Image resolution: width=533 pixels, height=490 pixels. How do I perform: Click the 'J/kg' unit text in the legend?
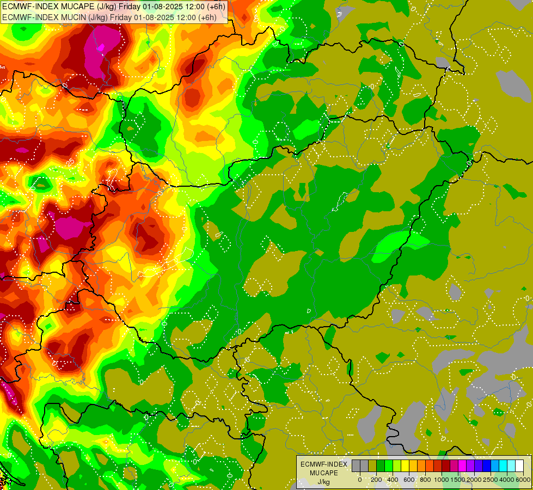tap(323, 482)
